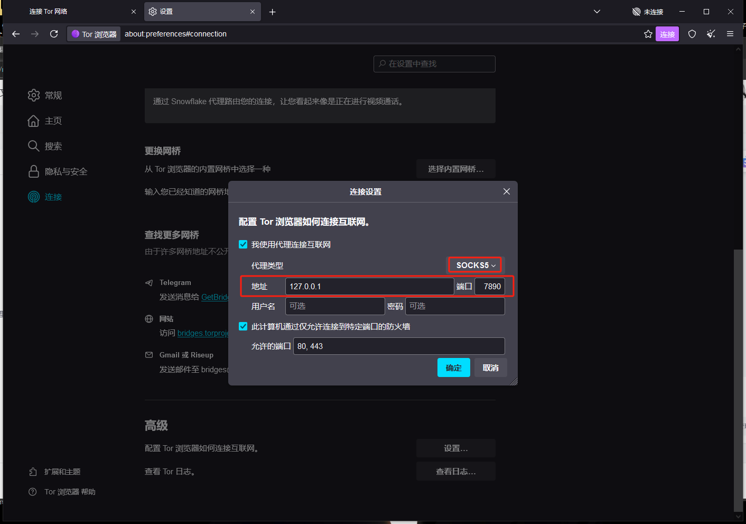The width and height of the screenshot is (746, 524).
Task: Open the SOCKS5 proxy type dropdown
Action: [x=475, y=265]
